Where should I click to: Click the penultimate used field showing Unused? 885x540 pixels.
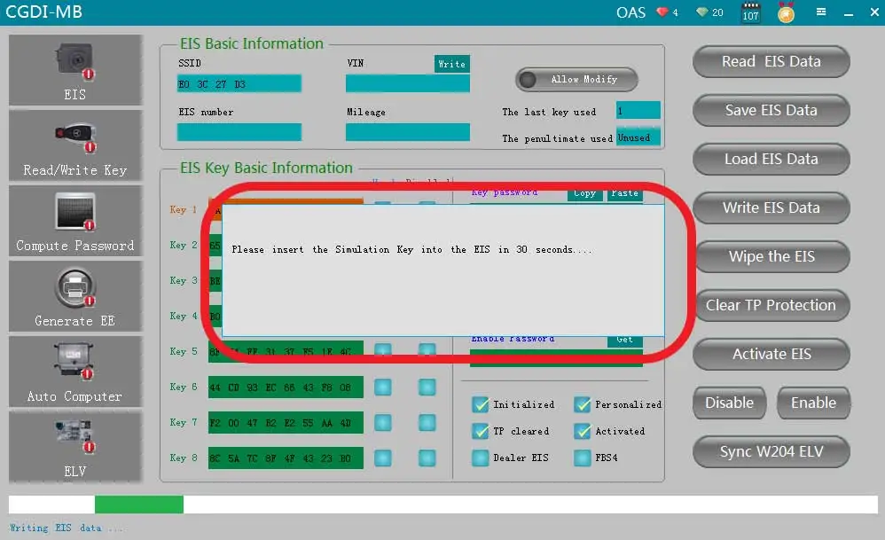(x=638, y=137)
